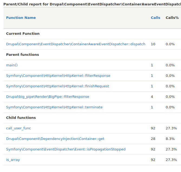181x172 pixels.
Task: Open call_user_func child function
Action: click(x=18, y=128)
